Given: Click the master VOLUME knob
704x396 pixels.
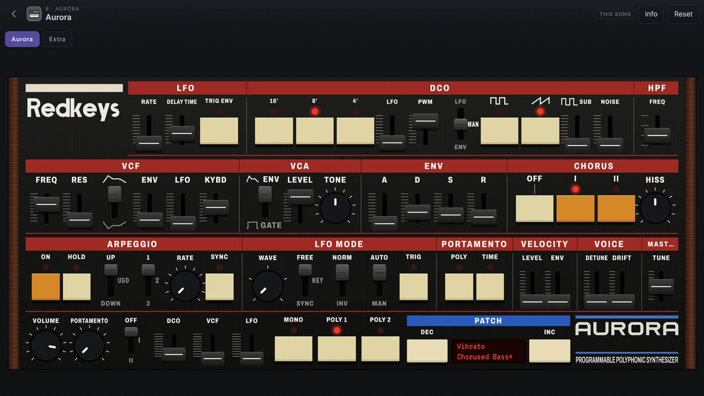Looking at the screenshot, I should click(46, 346).
